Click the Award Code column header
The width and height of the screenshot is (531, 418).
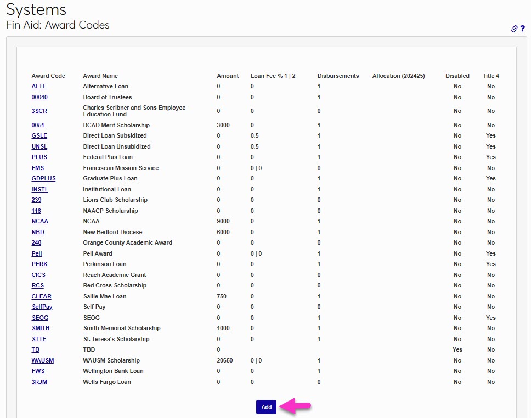(48, 76)
